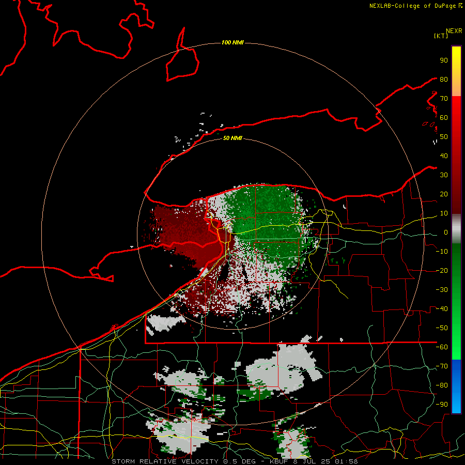
Task: Click the 70 value on velocity scale
Action: point(444,99)
